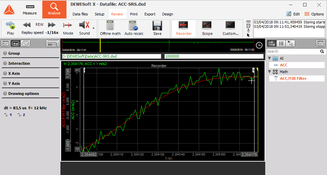
Task: Click the Storing started event entry
Action: [289, 22]
